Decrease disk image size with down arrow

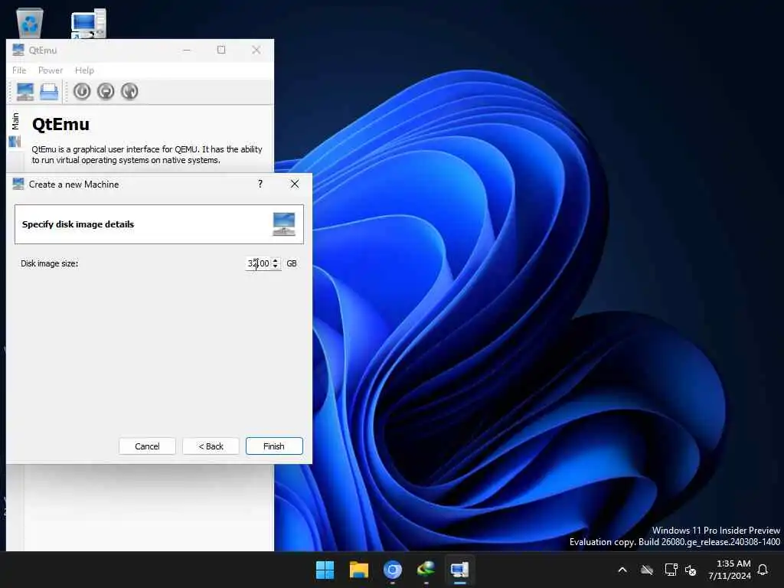(276, 266)
